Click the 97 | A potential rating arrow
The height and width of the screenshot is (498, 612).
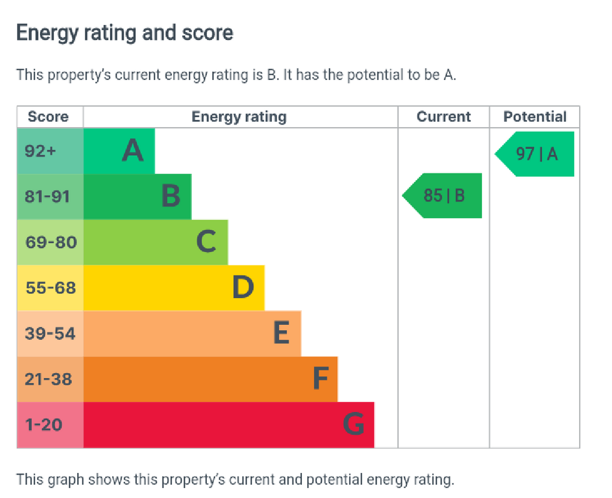(x=534, y=154)
